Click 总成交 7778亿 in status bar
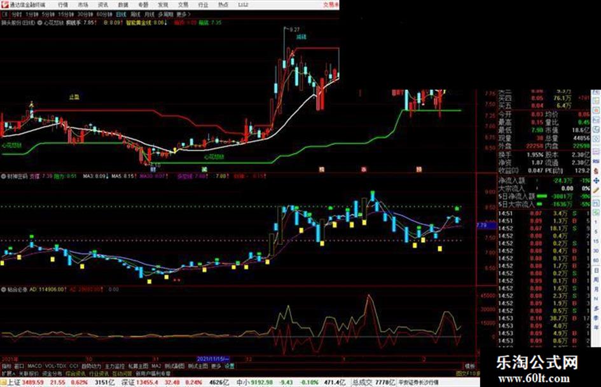 coord(374,382)
